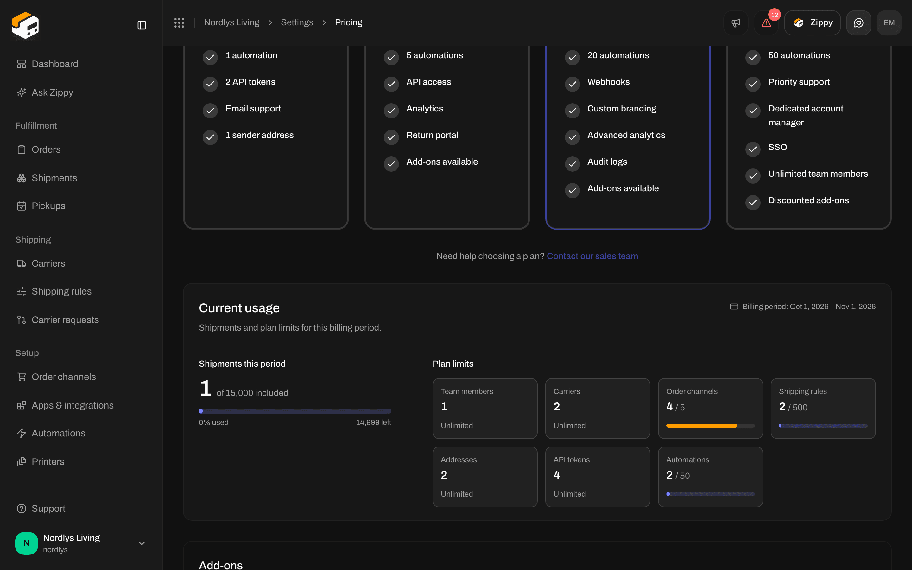The height and width of the screenshot is (570, 912).
Task: Click the Shipping rules sliders icon
Action: 22,291
